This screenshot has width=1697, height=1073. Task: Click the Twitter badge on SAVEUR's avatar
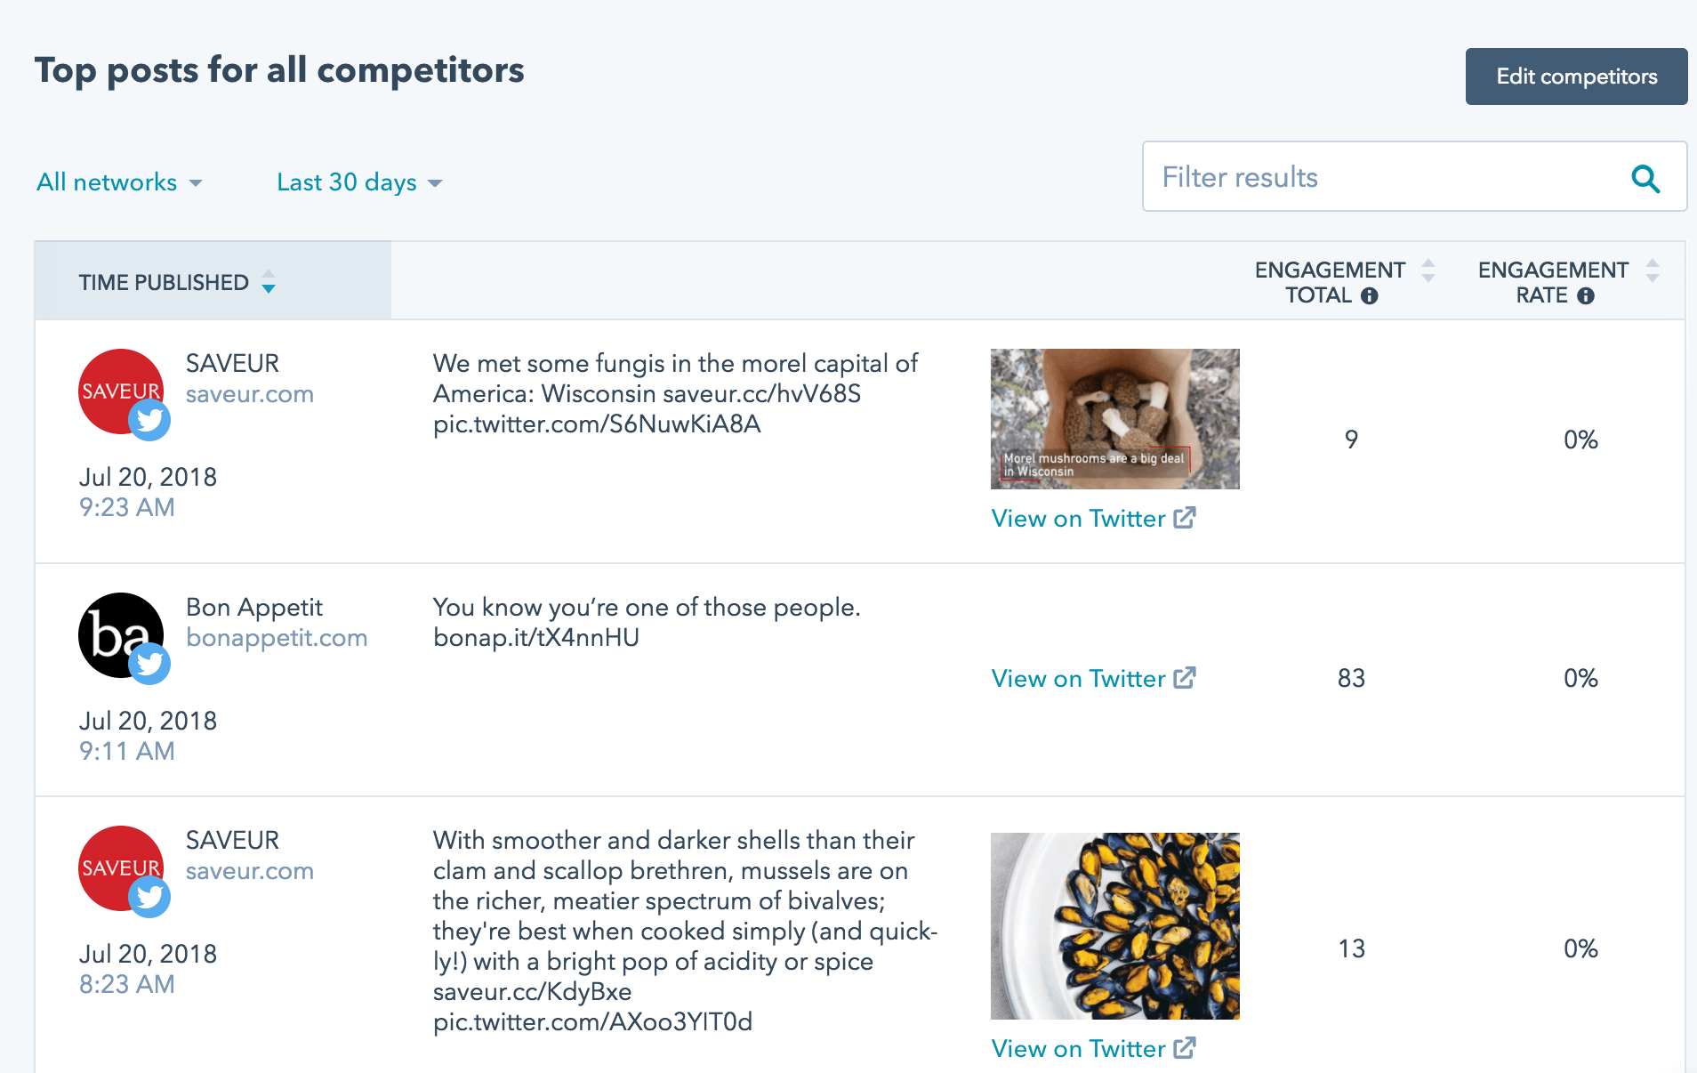[x=149, y=420]
